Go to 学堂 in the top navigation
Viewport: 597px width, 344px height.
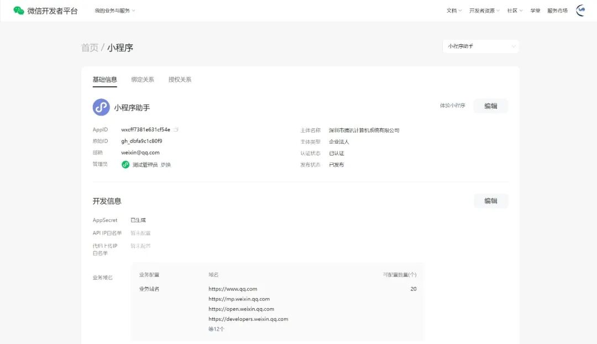535,11
